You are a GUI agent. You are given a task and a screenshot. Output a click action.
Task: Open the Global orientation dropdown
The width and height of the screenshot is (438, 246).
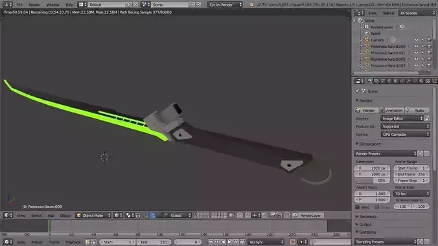click(x=180, y=216)
